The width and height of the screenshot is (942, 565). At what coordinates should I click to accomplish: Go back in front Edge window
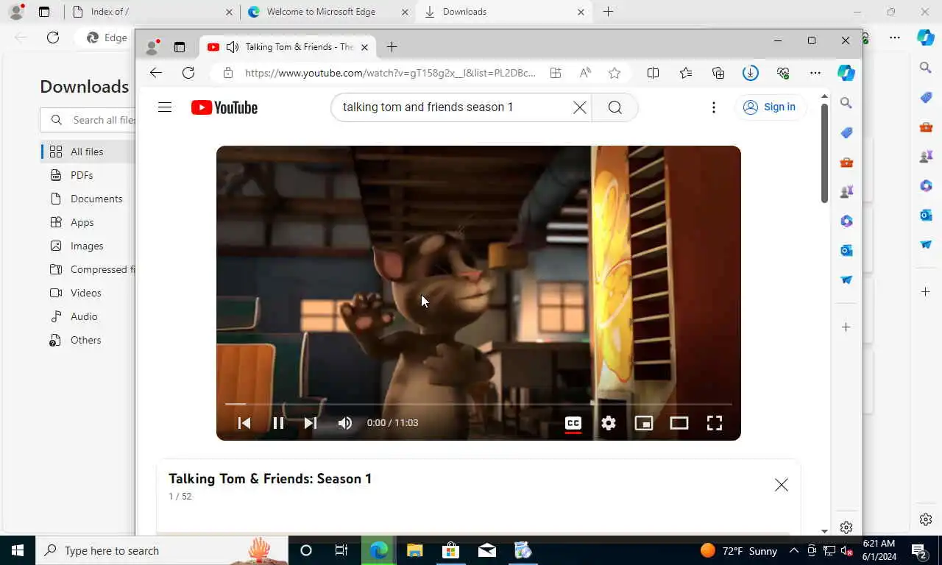(x=156, y=72)
